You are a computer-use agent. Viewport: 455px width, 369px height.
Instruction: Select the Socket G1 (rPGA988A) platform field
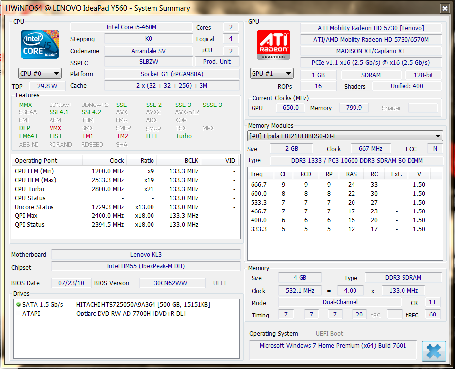pyautogui.click(x=172, y=74)
